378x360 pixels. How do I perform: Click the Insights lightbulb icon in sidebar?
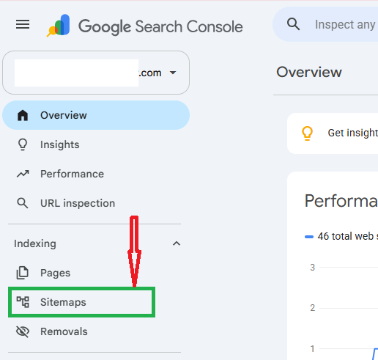(23, 144)
